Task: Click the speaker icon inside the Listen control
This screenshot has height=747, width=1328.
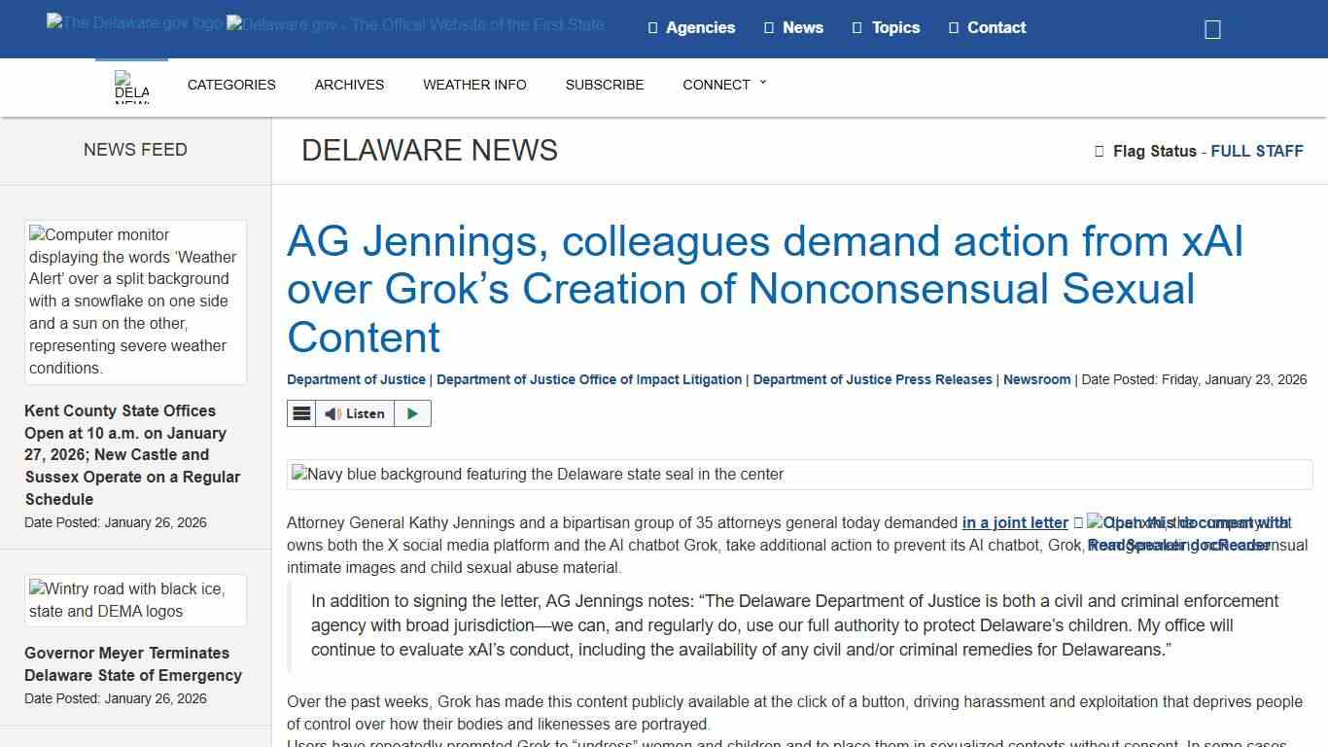Action: point(331,413)
